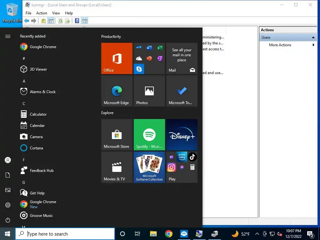Image resolution: width=320 pixels, height=240 pixels.
Task: Toggle Show/Hide Console Tree toolbar icon
Action: click(51, 21)
